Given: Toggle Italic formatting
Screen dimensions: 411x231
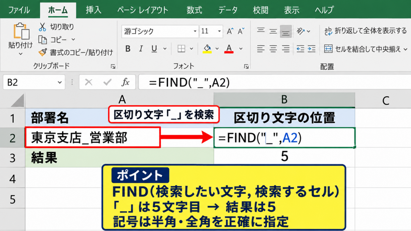Looking at the screenshot, I should tap(141, 49).
